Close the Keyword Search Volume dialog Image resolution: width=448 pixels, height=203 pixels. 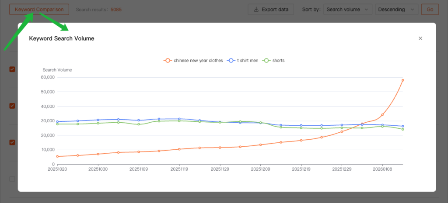pos(420,38)
